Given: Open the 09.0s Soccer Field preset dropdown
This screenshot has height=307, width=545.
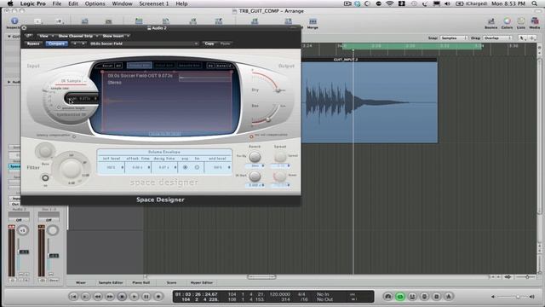Looking at the screenshot, I should 144,43.
